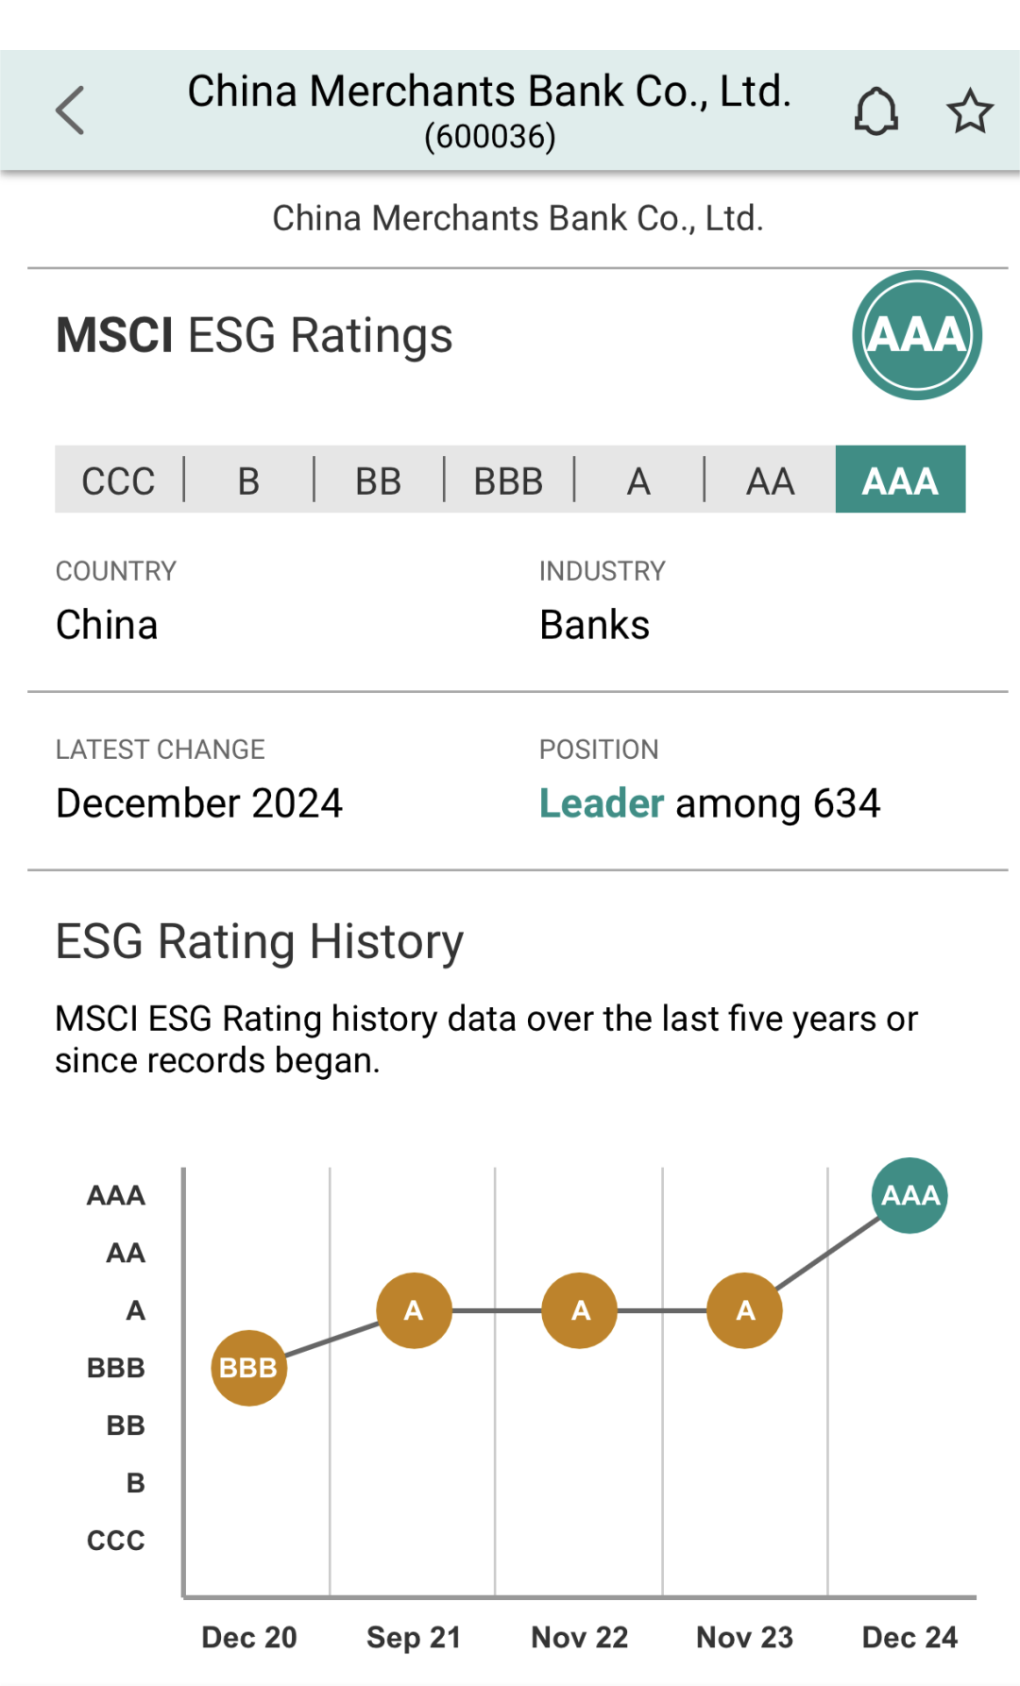
Task: Tap the A marker for Nov 23
Action: coord(745,1310)
